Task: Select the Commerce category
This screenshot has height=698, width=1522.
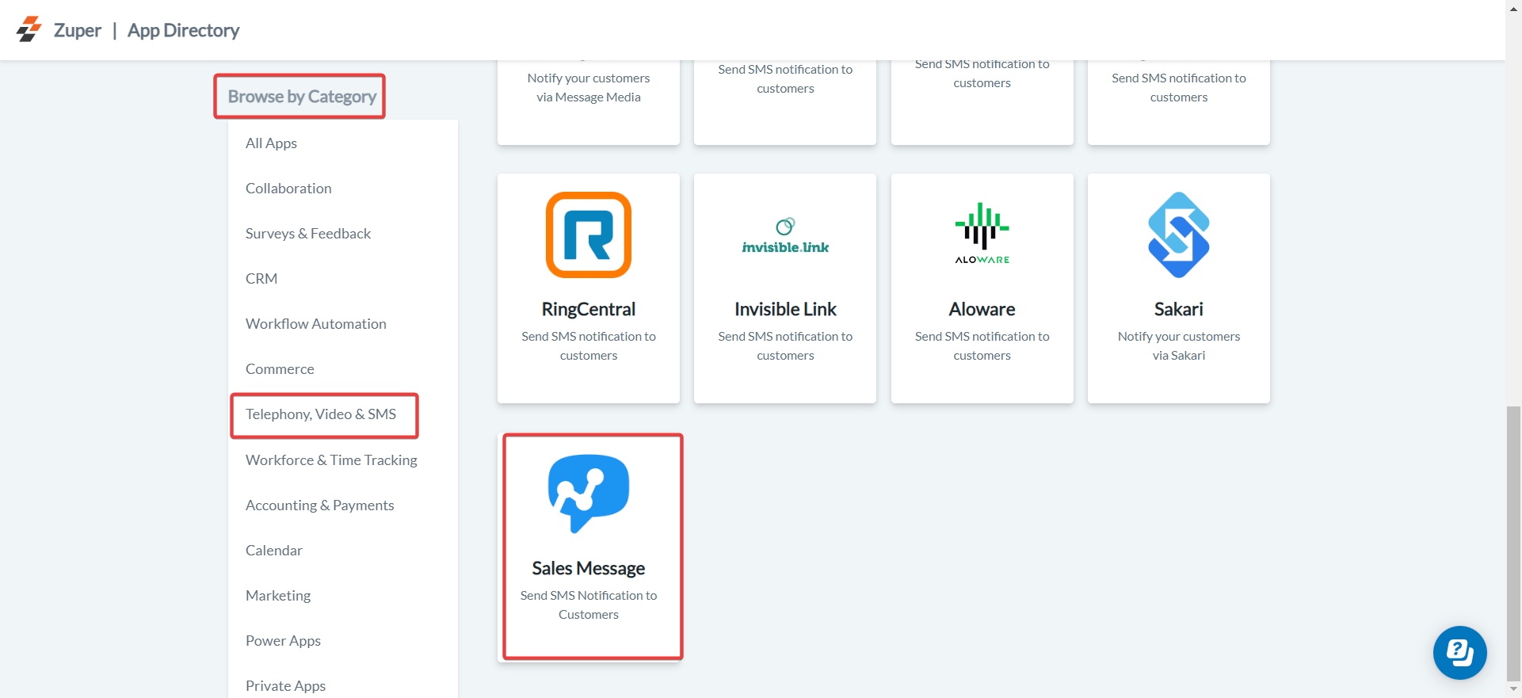Action: [x=280, y=369]
